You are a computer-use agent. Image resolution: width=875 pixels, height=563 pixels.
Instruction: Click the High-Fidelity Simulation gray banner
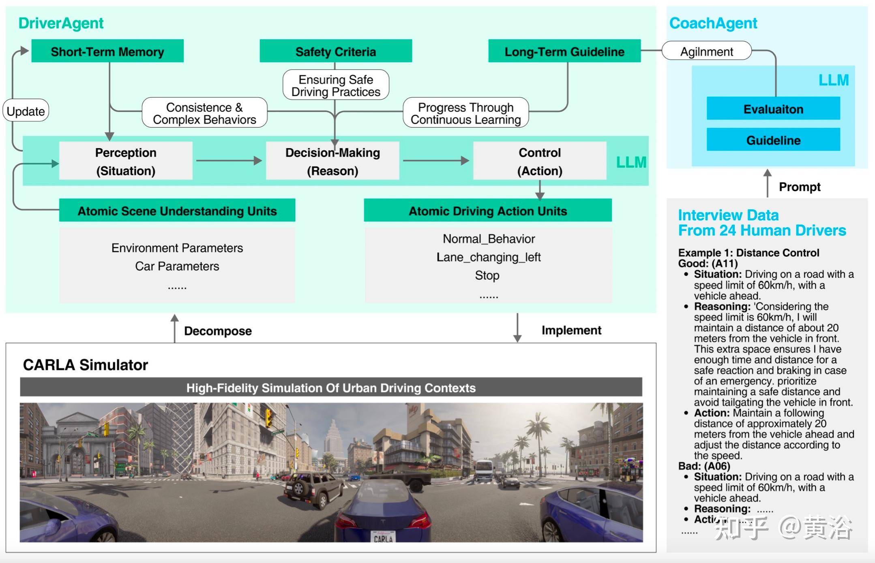pos(331,388)
